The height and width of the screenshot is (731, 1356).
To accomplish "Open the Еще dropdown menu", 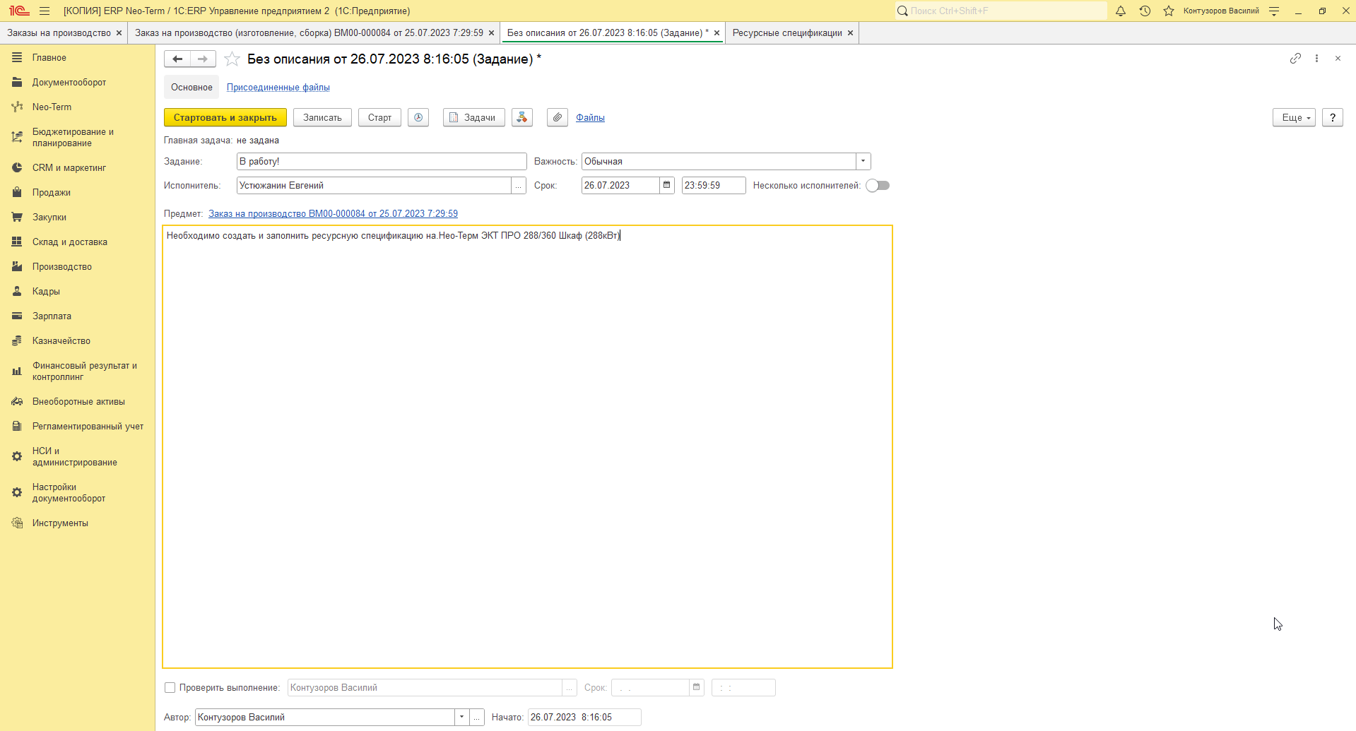I will tap(1294, 117).
